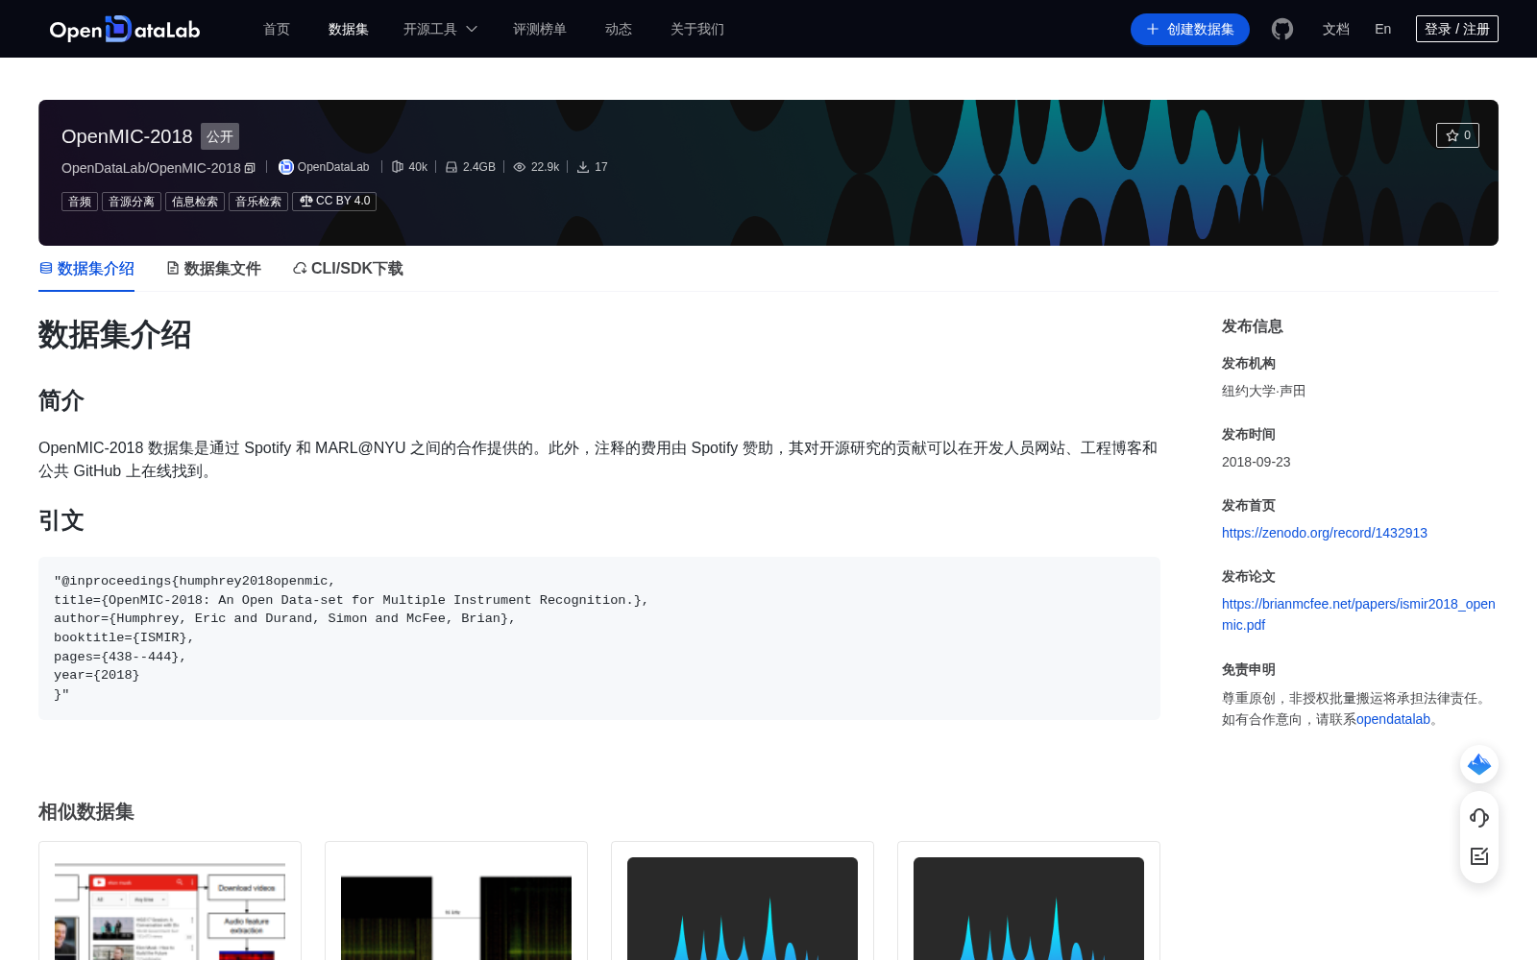Click the 2018-09-23 release date
This screenshot has width=1537, height=960.
tap(1256, 462)
